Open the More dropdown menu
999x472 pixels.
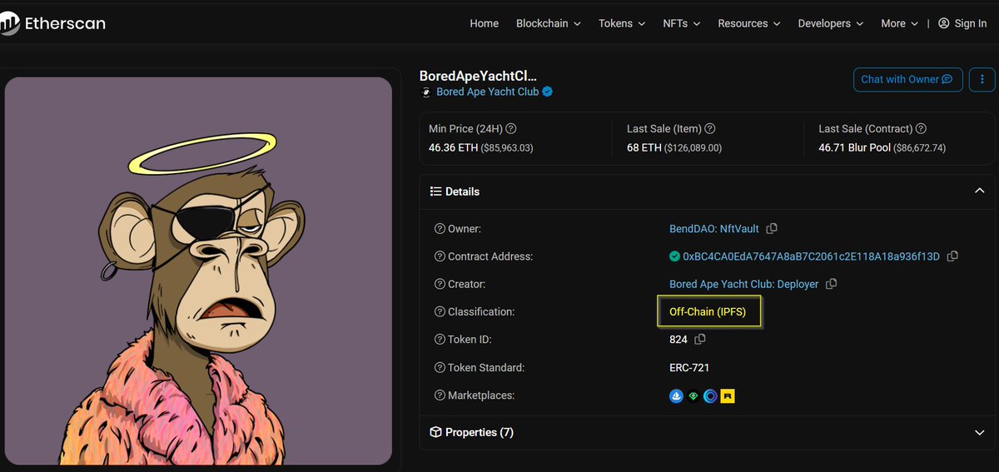[900, 23]
